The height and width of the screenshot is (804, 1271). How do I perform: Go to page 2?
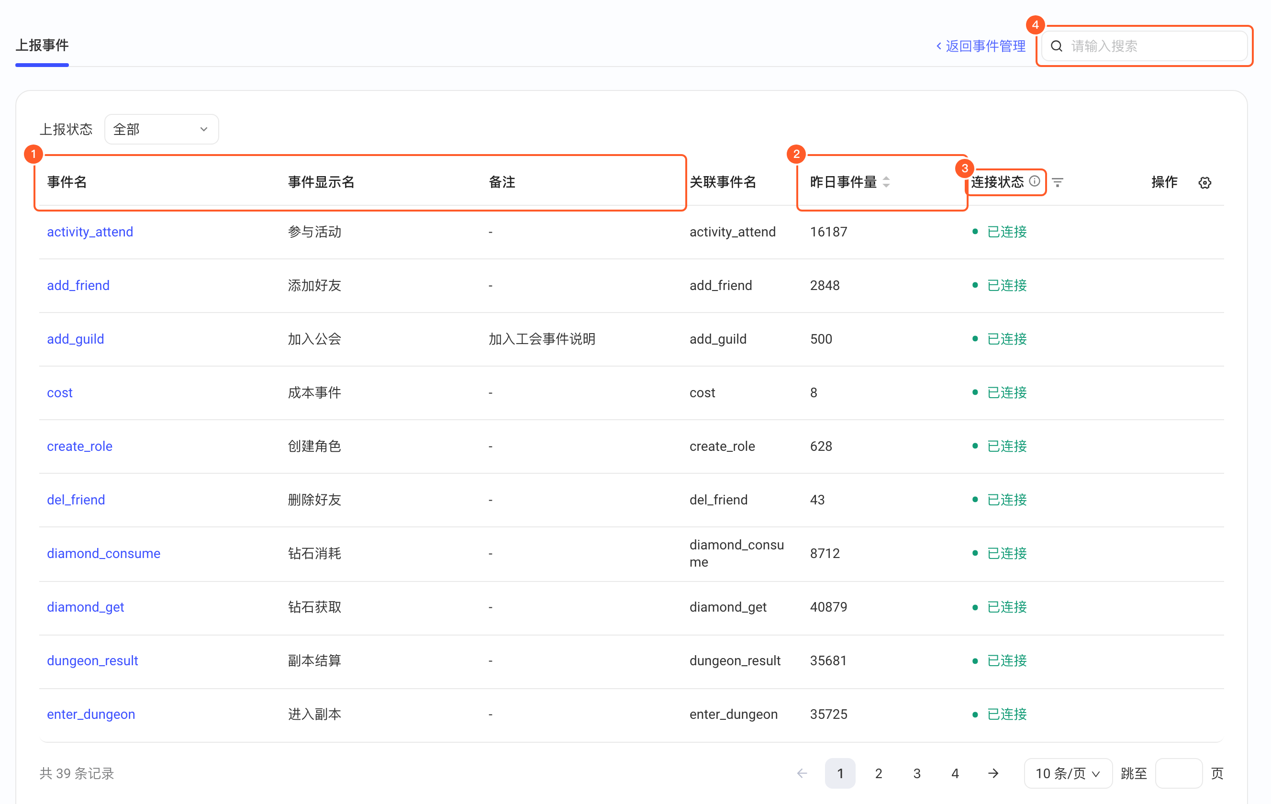pyautogui.click(x=878, y=773)
